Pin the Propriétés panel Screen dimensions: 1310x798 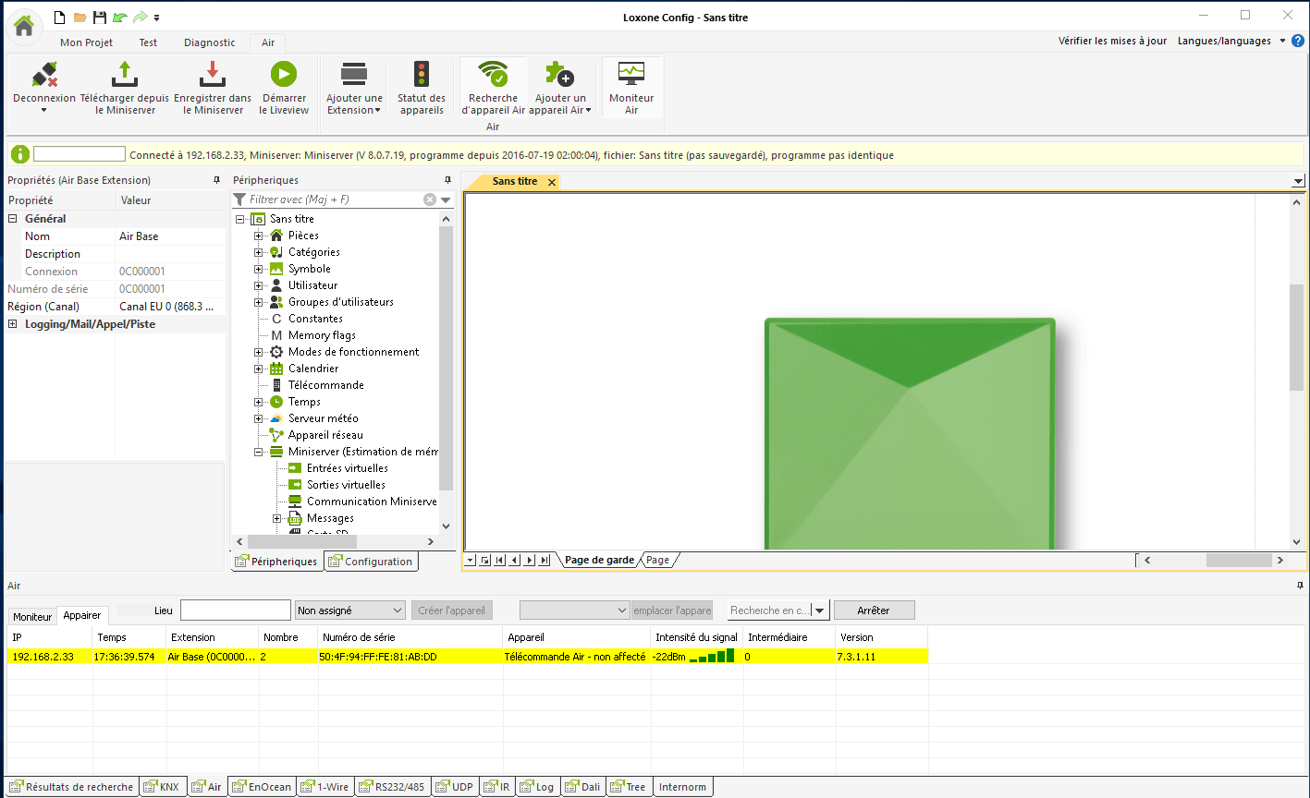click(216, 180)
